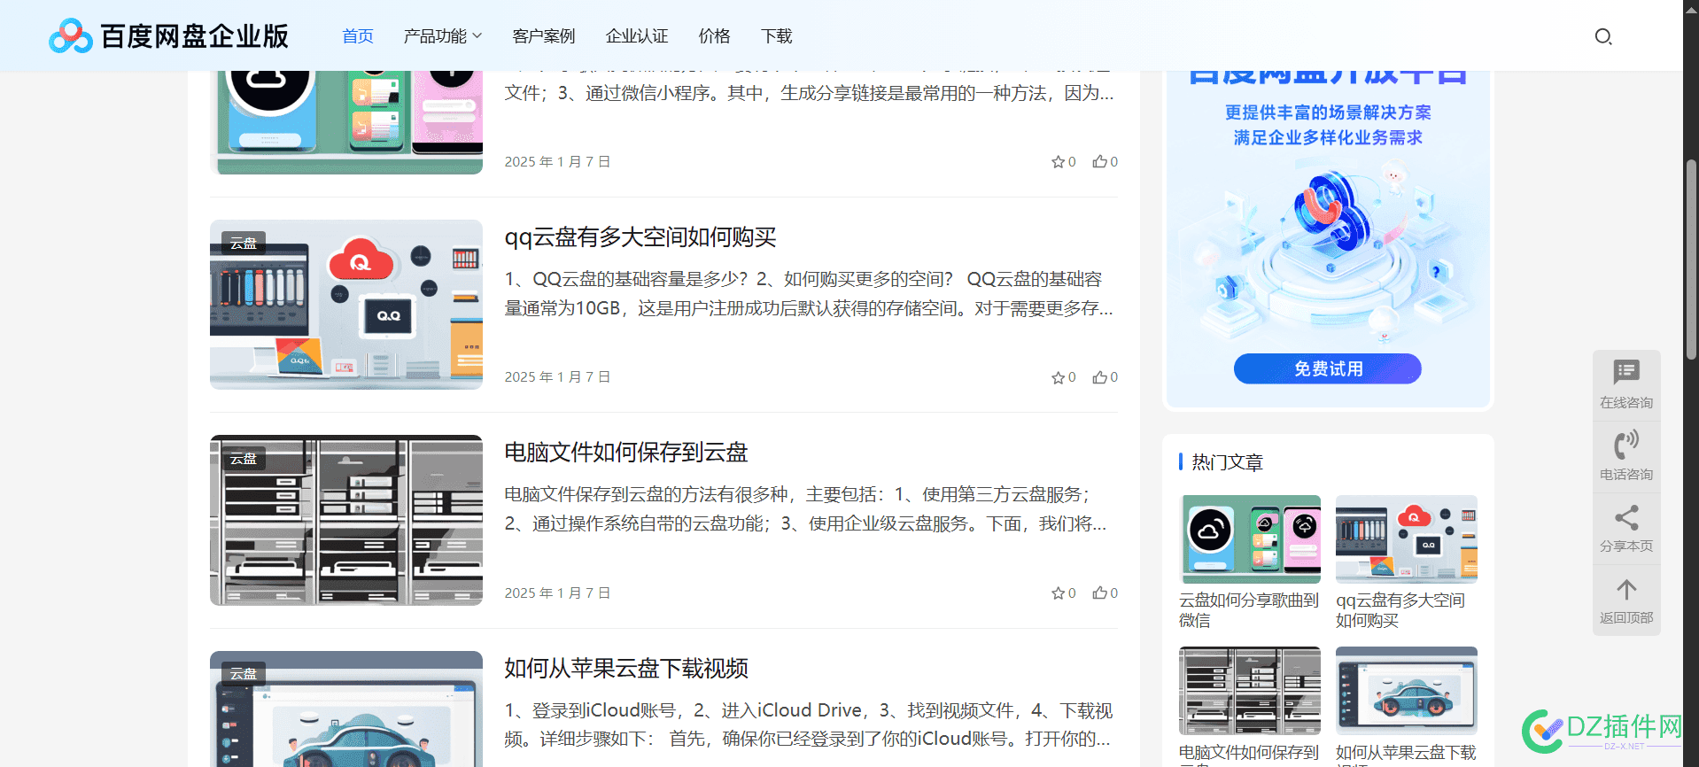1699x767 pixels.
Task: Click the page vertical scrollbar thumb
Action: point(1691,260)
